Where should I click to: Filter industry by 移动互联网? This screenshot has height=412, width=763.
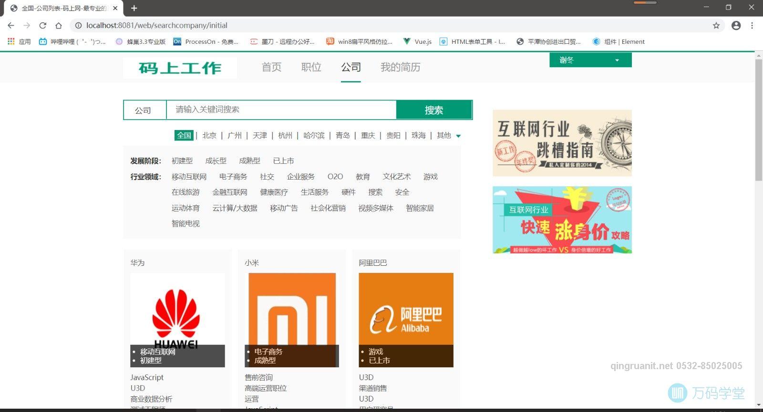coord(189,177)
